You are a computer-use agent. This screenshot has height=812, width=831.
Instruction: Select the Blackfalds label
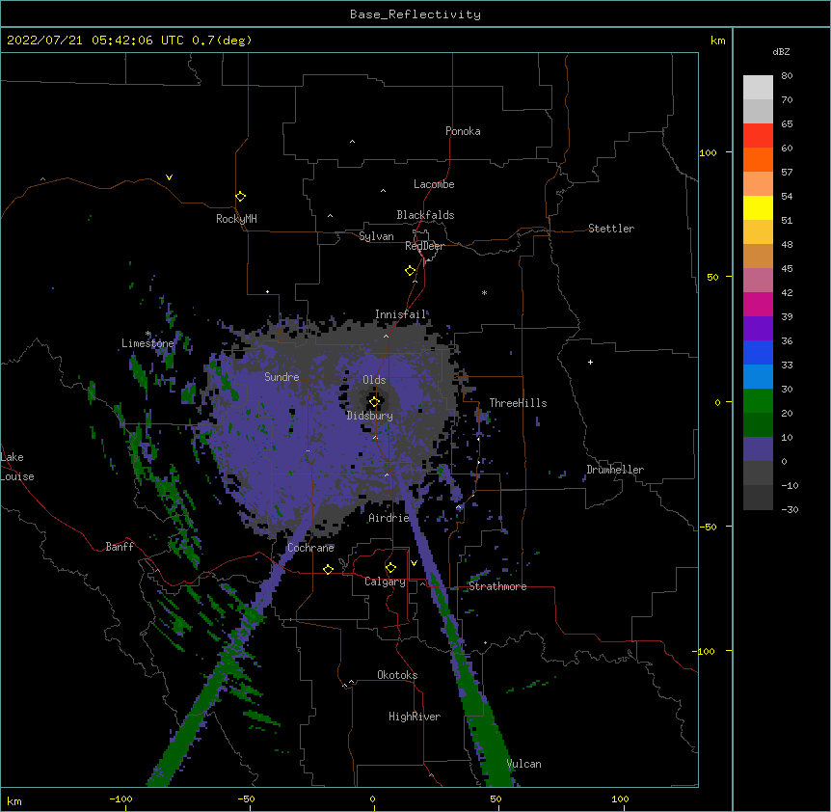click(425, 215)
